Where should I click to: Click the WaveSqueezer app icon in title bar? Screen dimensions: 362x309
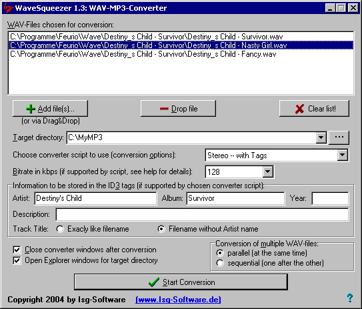pyautogui.click(x=8, y=7)
